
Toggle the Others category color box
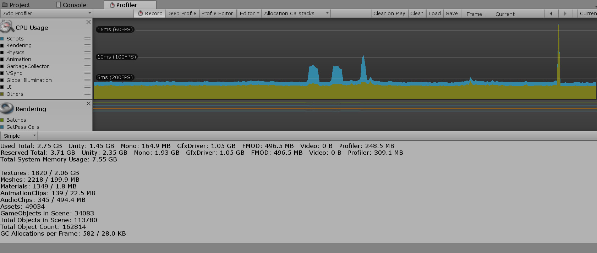2,94
